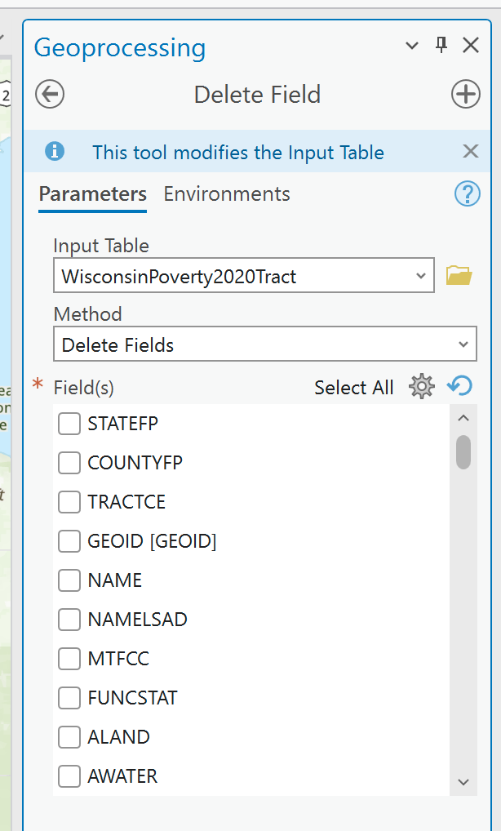Screen dimensions: 501x831
Task: Click the field list scrollbar thumb
Action: point(463,452)
